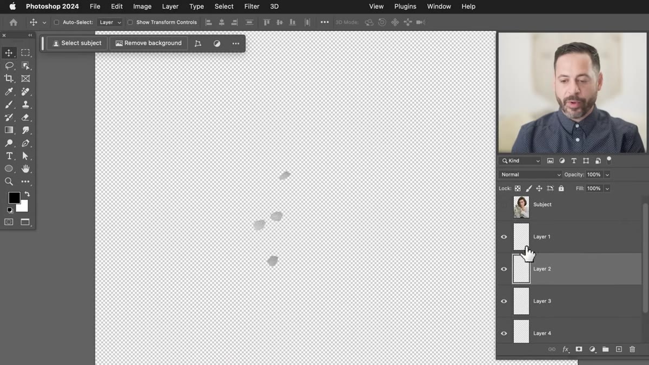Screen dimensions: 649x365
Task: Toggle Quick Mask mode
Action: pos(9,222)
